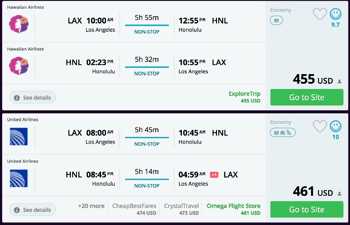The height and width of the screenshot is (225, 350).
Task: Open the CrystalTravel 473 USD offer
Action: point(181,209)
